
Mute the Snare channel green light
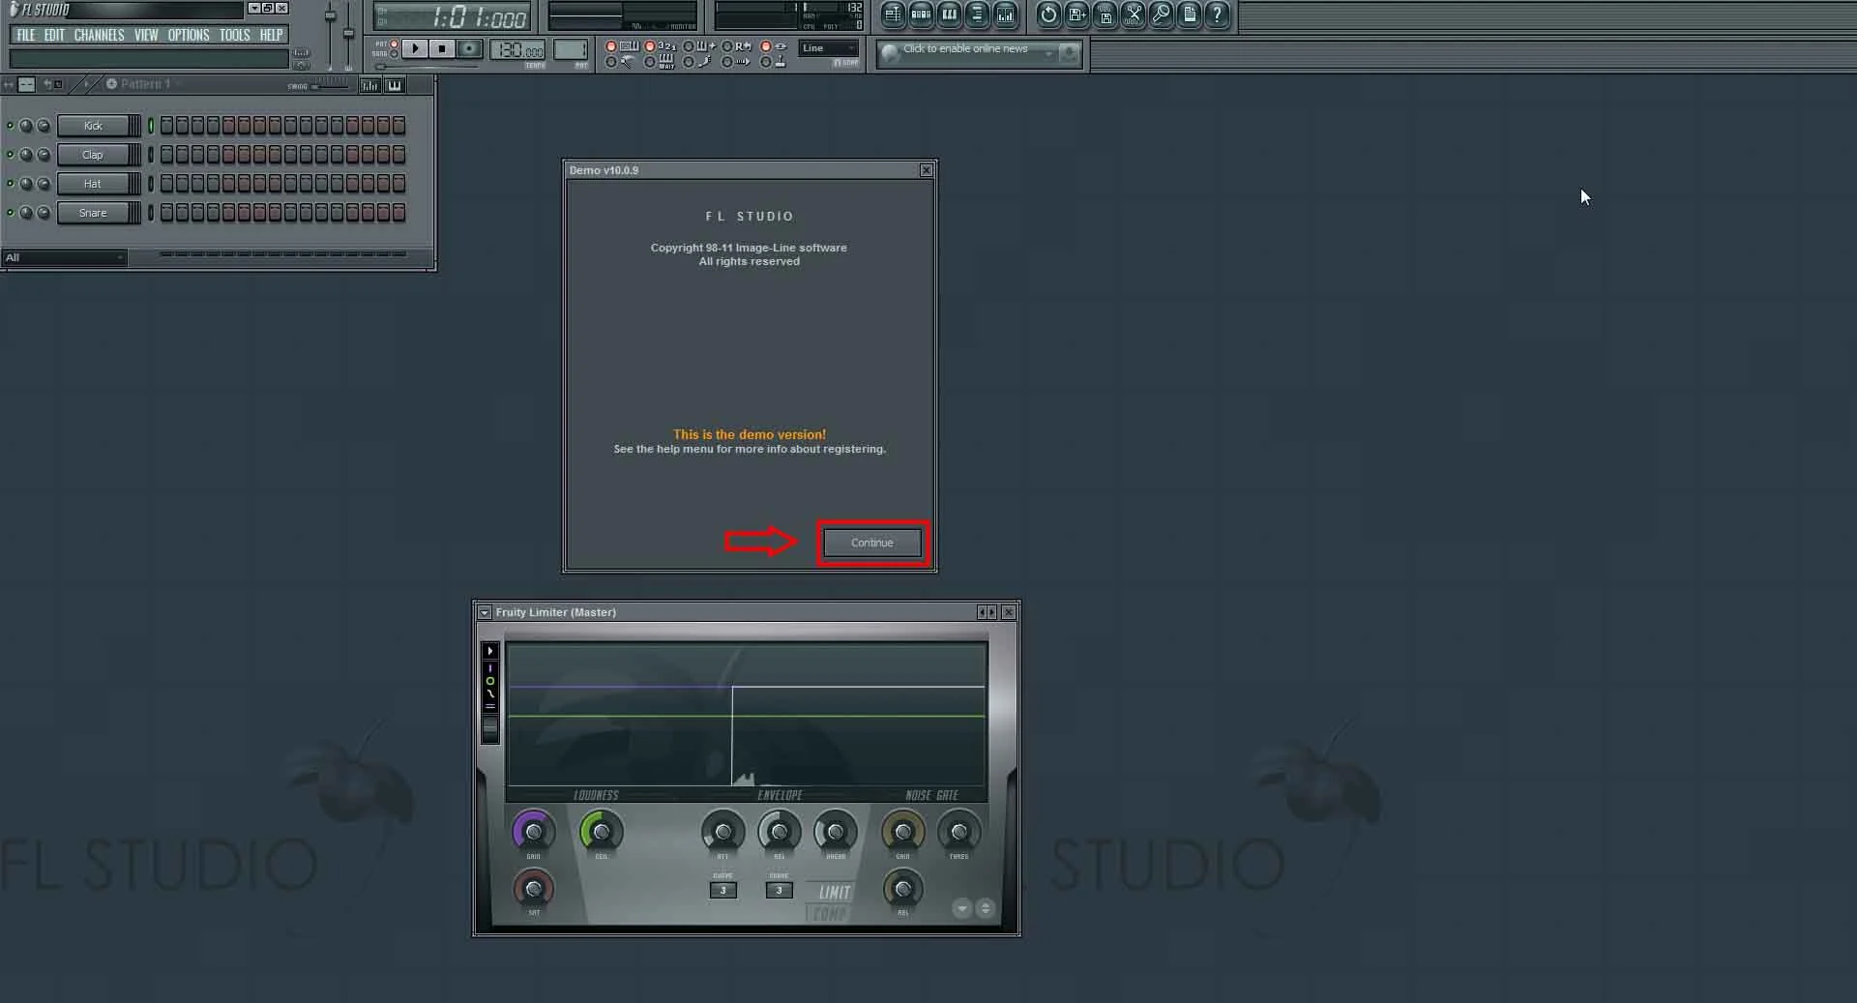(10, 213)
